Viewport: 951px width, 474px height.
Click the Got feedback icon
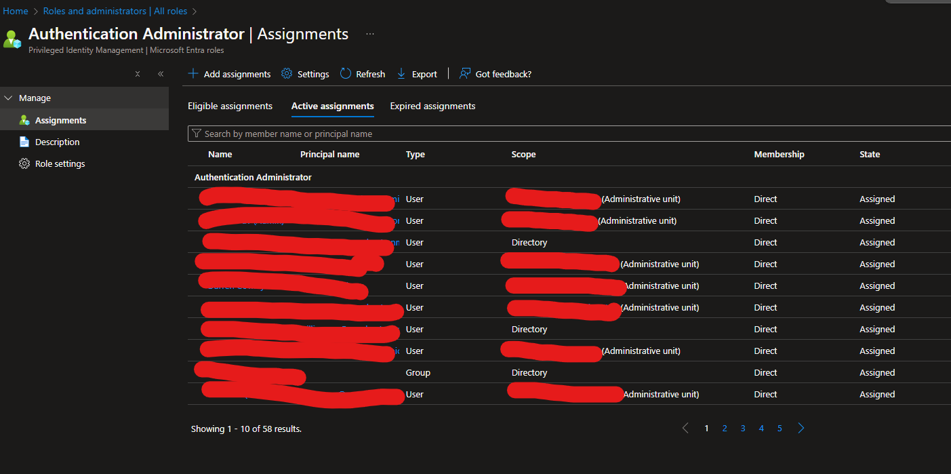coord(465,74)
